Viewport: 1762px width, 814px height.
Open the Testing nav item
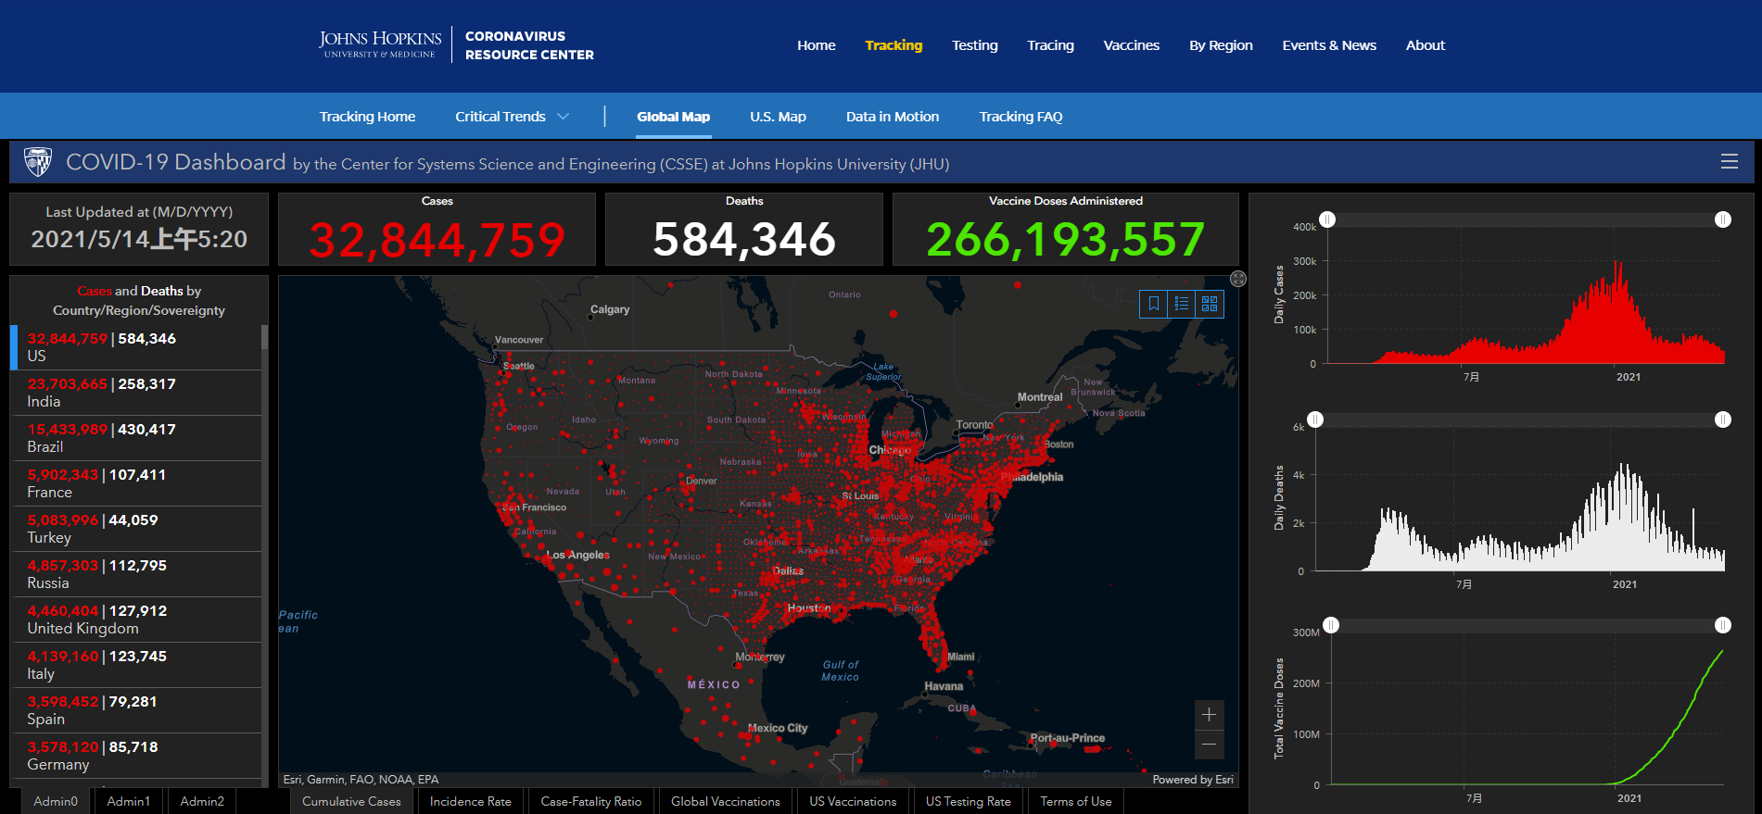975,45
